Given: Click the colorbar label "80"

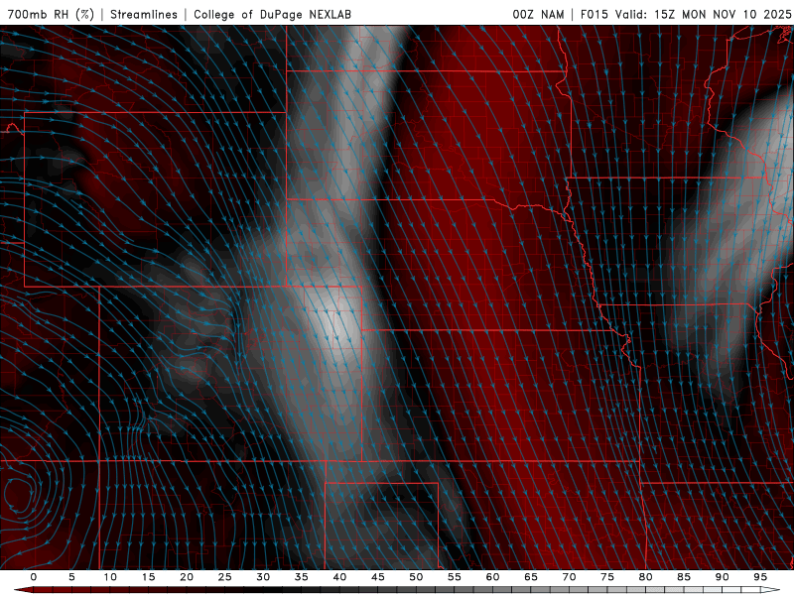Looking at the screenshot, I should 645,577.
